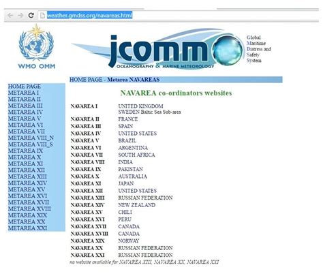Viewport: 323px width, 278px height.
Task: Open the PAKISTAN coordinator website
Action: [x=130, y=169]
